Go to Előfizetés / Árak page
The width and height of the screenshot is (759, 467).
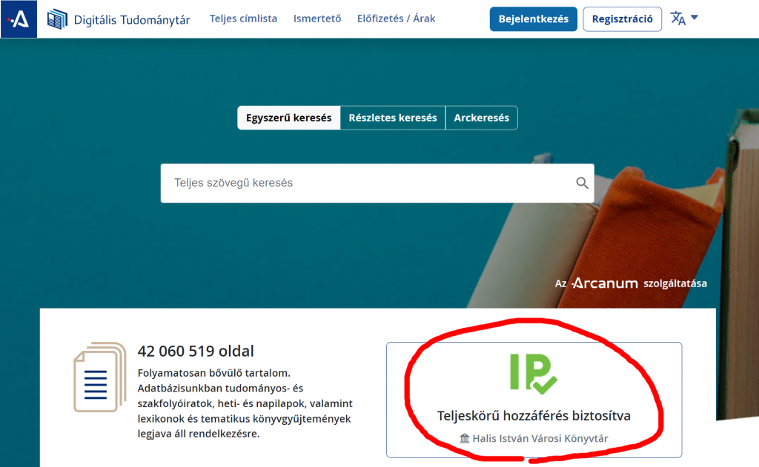[396, 19]
